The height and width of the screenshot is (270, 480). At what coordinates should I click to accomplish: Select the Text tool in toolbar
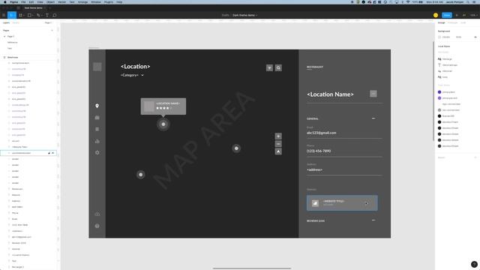click(47, 15)
